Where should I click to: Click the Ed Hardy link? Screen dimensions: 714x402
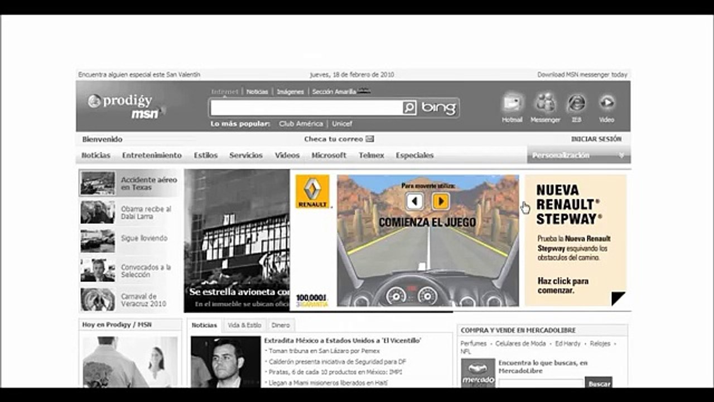[568, 343]
